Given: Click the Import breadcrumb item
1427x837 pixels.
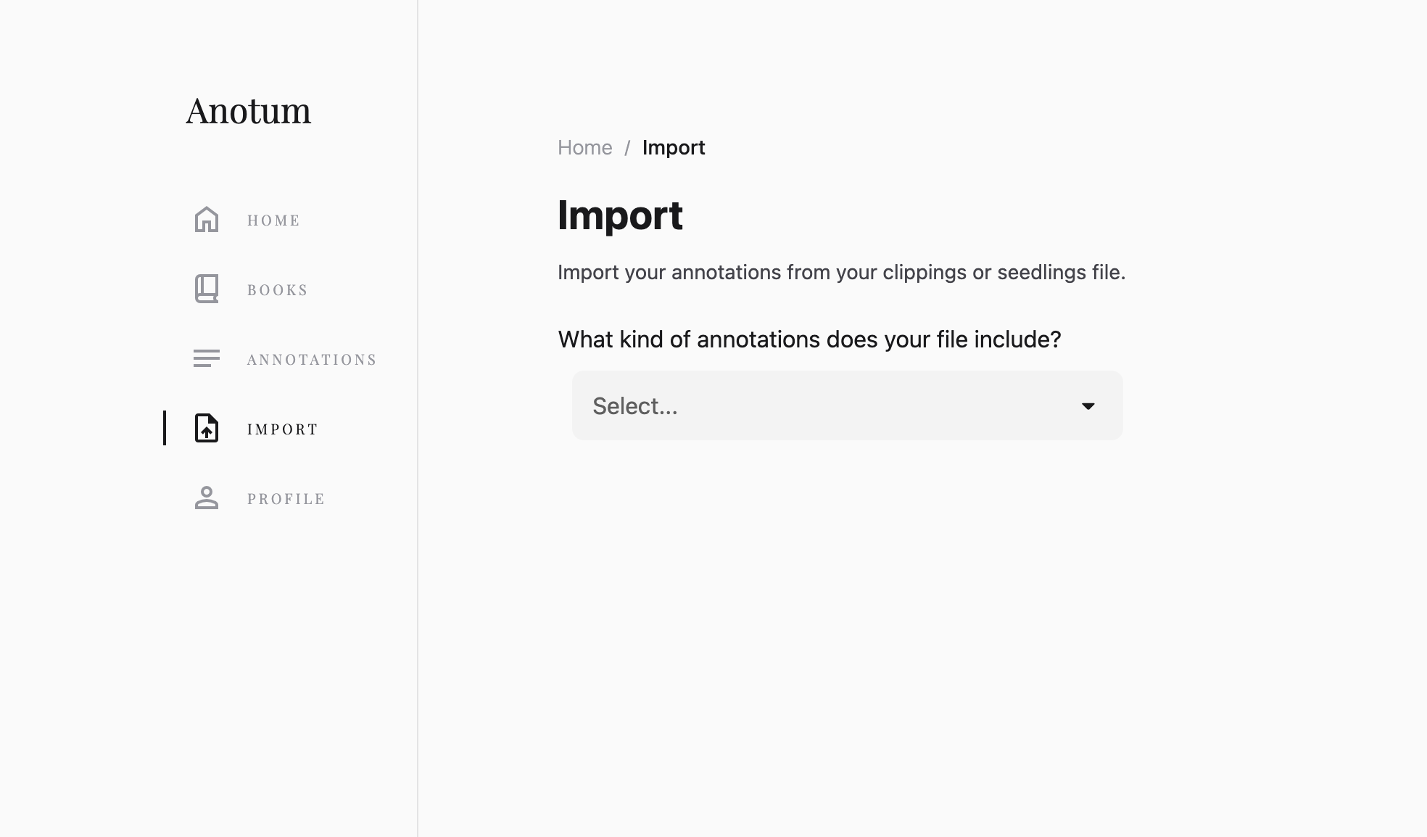Looking at the screenshot, I should (x=673, y=147).
